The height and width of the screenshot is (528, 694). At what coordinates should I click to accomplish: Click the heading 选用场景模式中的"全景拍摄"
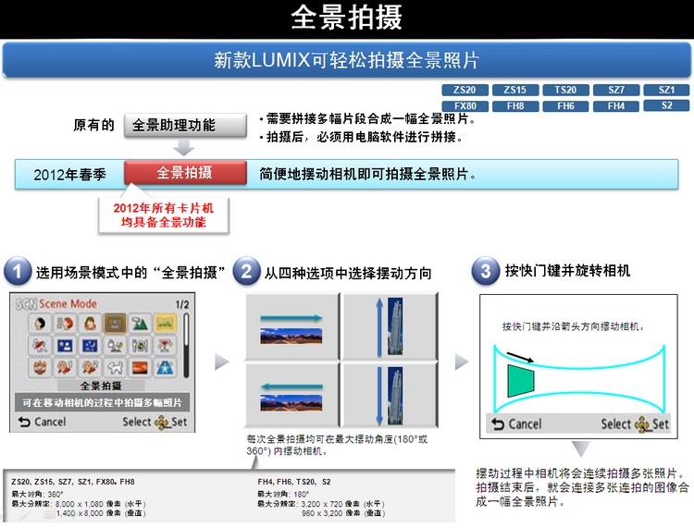click(x=130, y=273)
